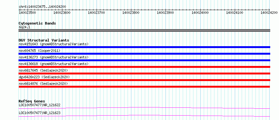Open gene LOC100507477|NR_121622 label

coord(39,105)
